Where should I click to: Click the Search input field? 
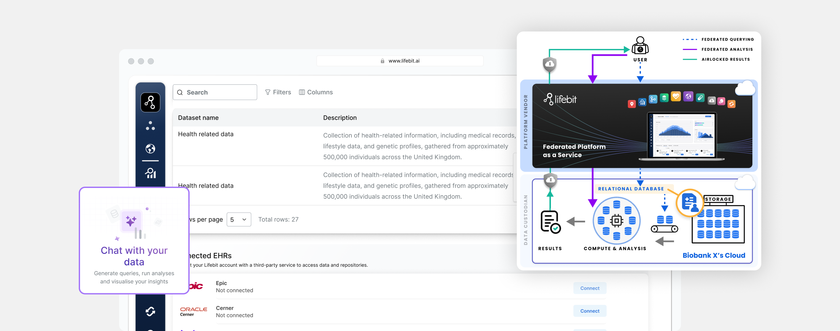coord(215,92)
